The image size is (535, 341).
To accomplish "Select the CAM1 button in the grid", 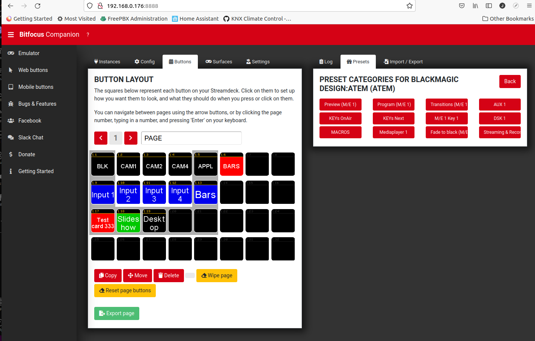I will 128,164.
